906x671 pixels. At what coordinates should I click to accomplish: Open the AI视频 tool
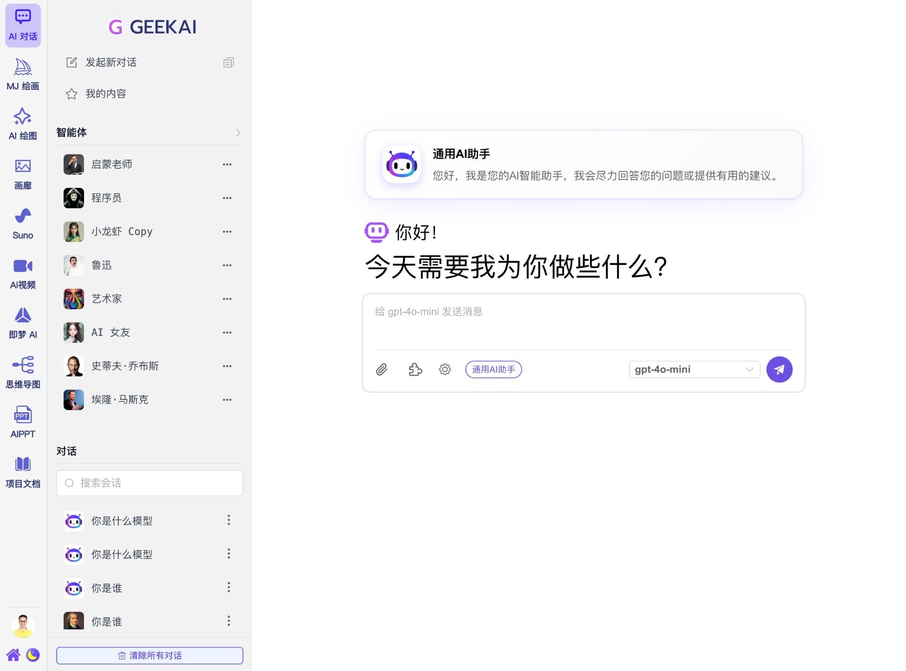22,272
